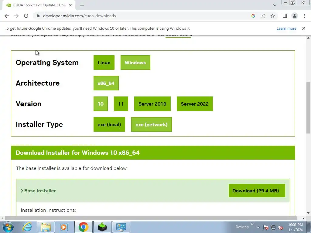Open a new browser tab
The width and height of the screenshot is (311, 233).
coord(82,5)
